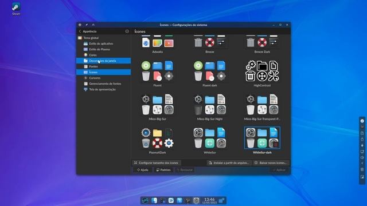The image size is (367, 206).
Task: Click Configurar tamanho dos ícones
Action: tap(157, 163)
